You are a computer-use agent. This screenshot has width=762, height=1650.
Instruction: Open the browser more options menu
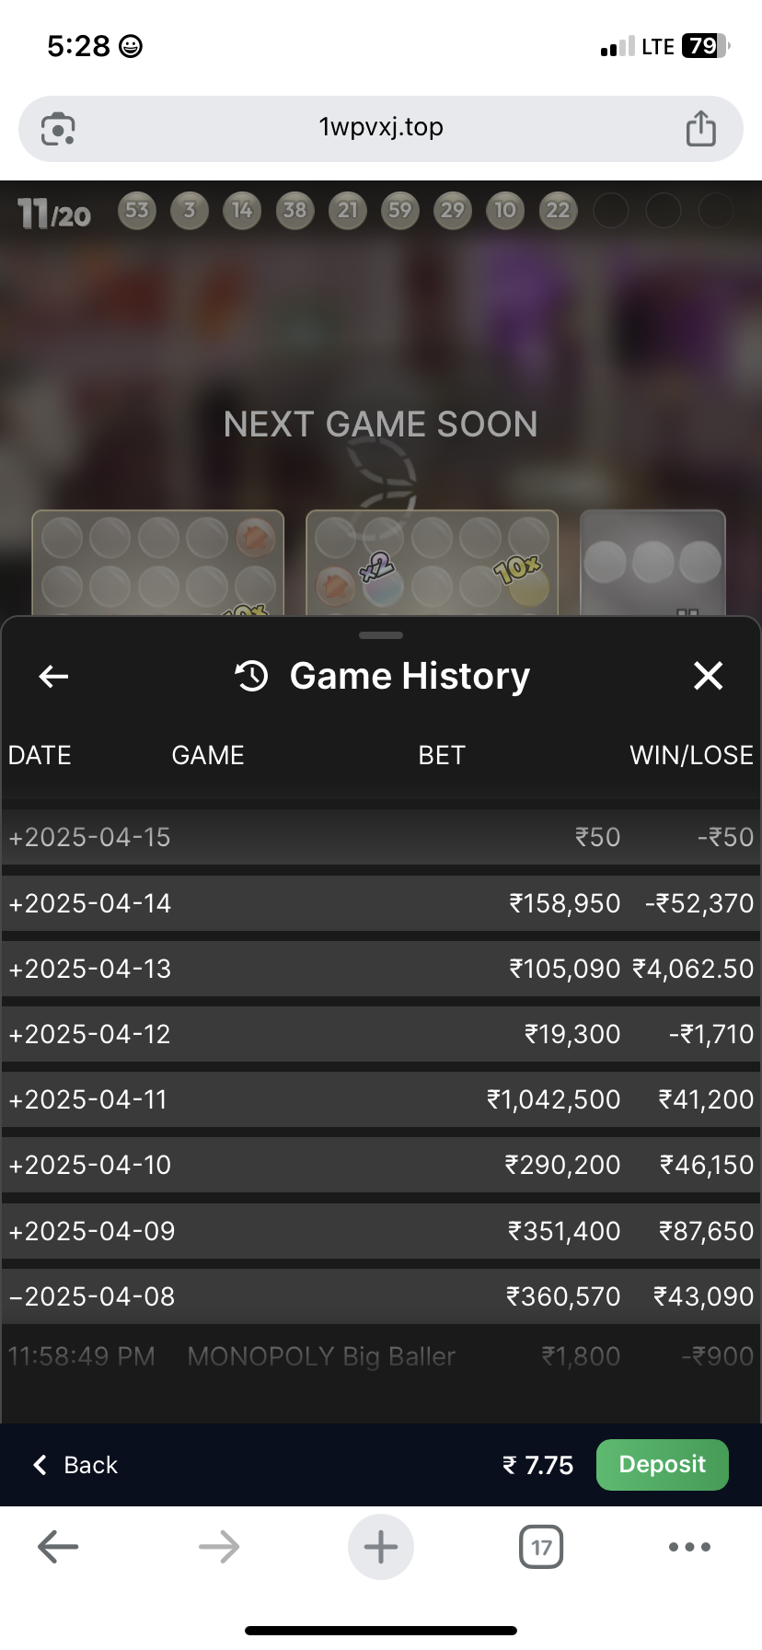coord(689,1547)
